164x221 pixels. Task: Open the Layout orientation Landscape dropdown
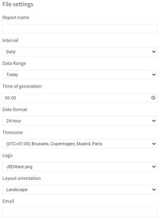click(x=80, y=190)
